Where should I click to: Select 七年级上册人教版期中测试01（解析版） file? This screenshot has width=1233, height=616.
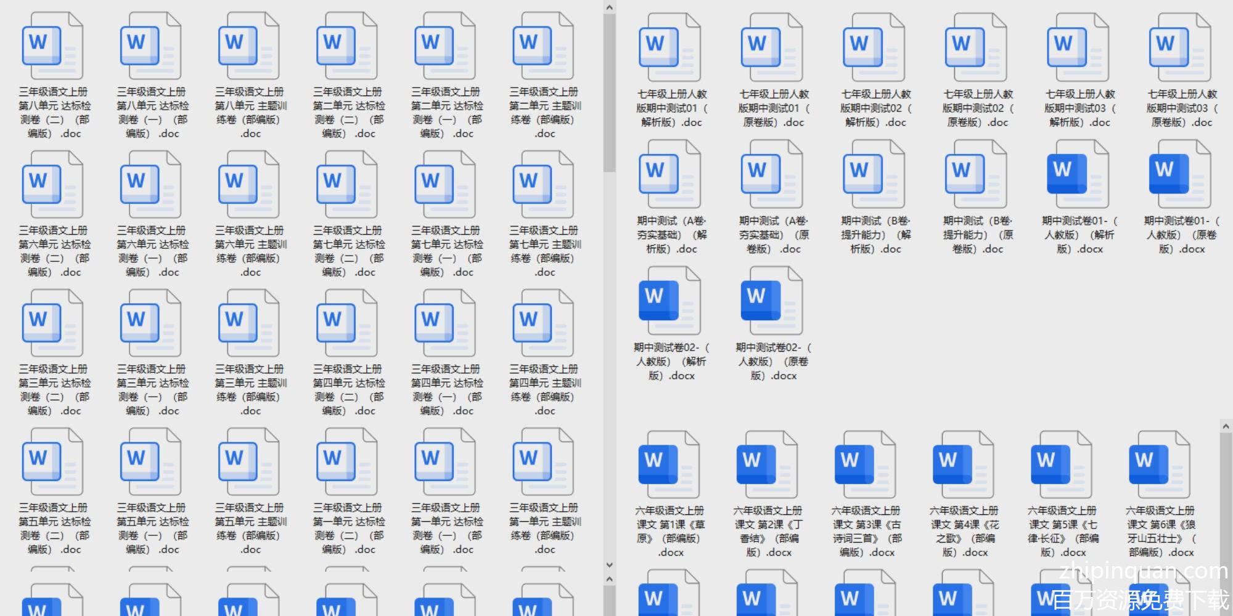click(670, 48)
